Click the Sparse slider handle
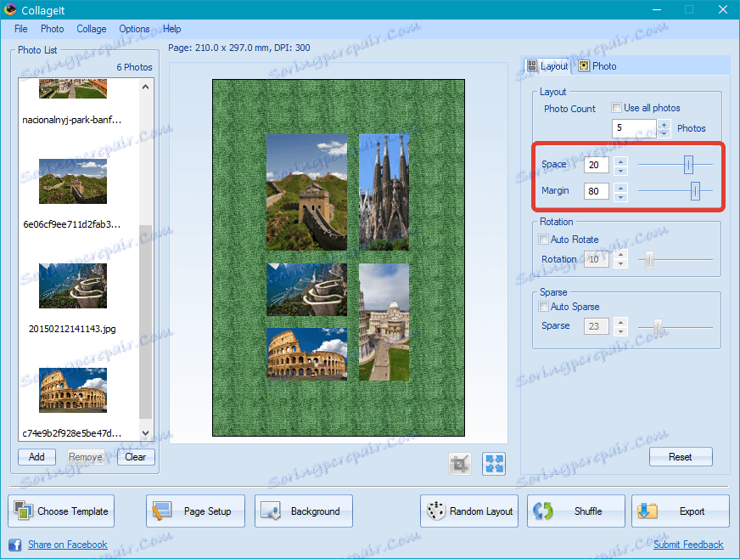 point(658,326)
